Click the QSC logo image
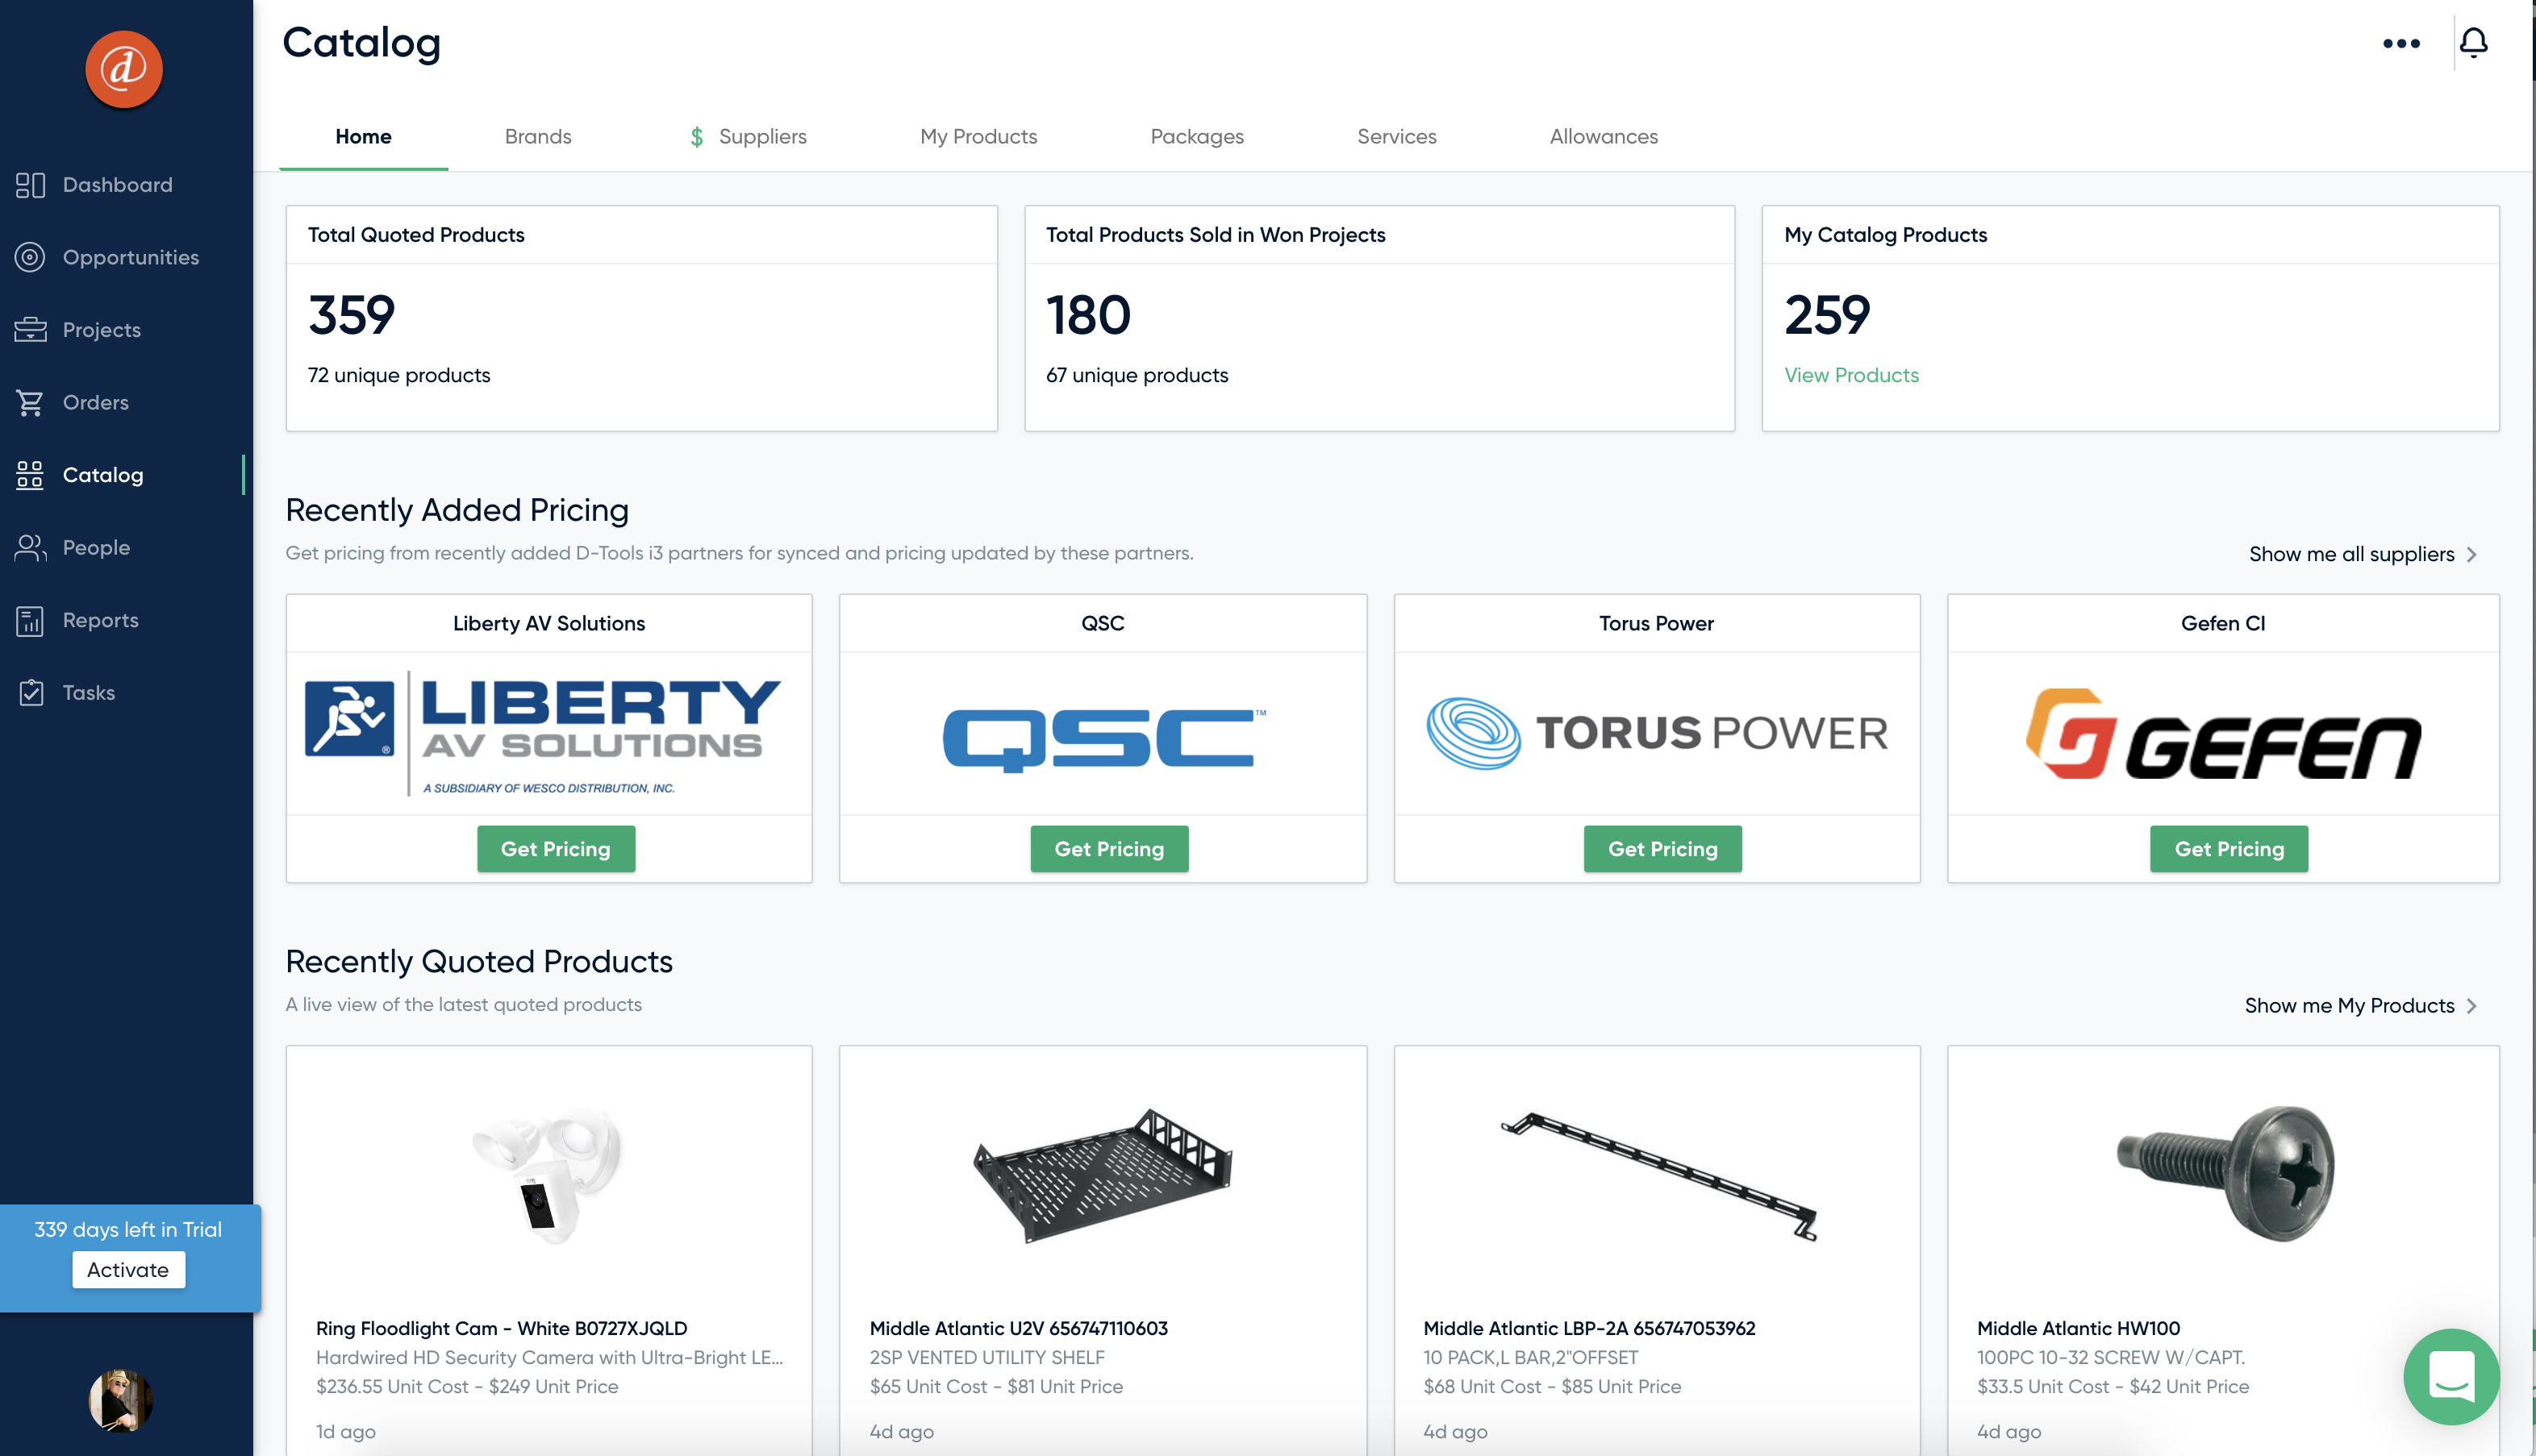The height and width of the screenshot is (1456, 2536). click(x=1103, y=740)
